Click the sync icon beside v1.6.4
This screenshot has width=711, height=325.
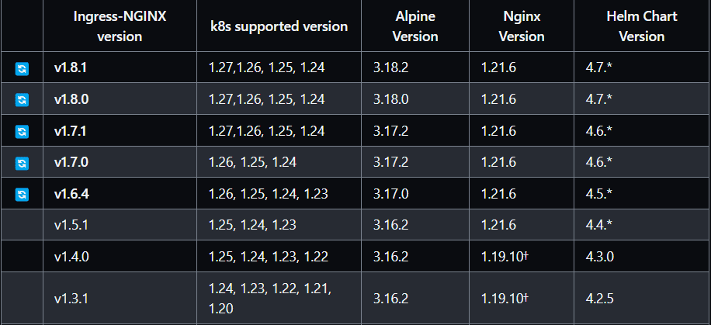[x=22, y=194]
